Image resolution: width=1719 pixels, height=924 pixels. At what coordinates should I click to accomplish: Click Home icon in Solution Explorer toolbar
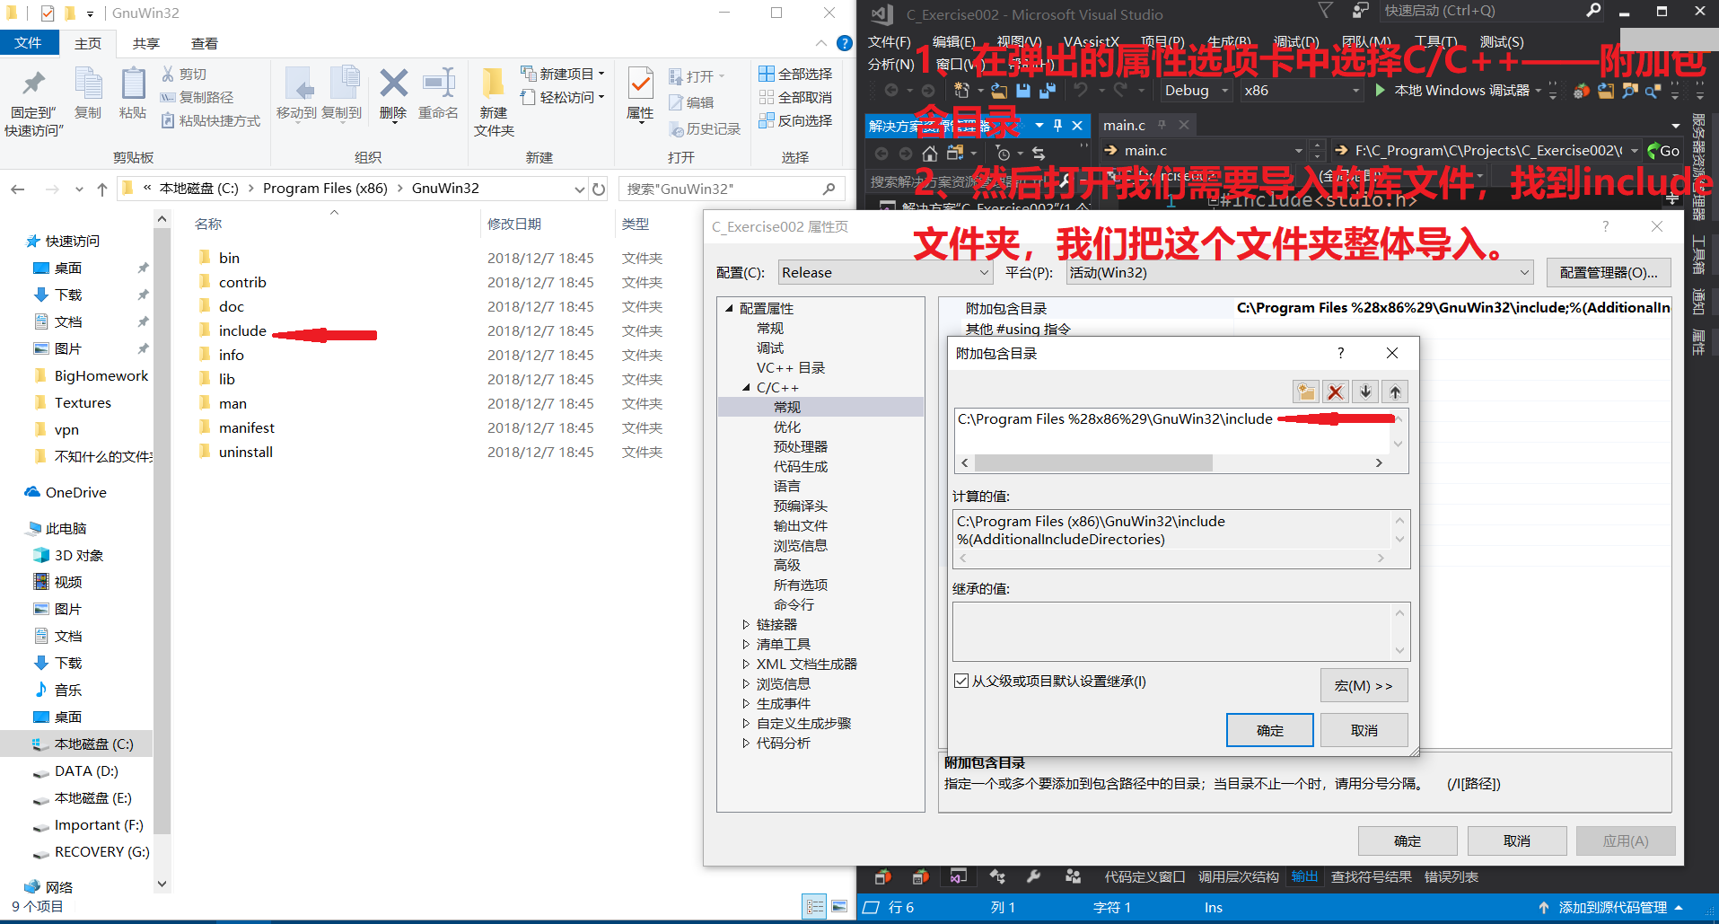click(930, 153)
